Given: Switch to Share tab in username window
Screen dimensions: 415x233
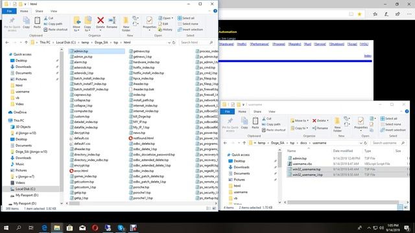Looking at the screenshot, I should pos(257,111).
